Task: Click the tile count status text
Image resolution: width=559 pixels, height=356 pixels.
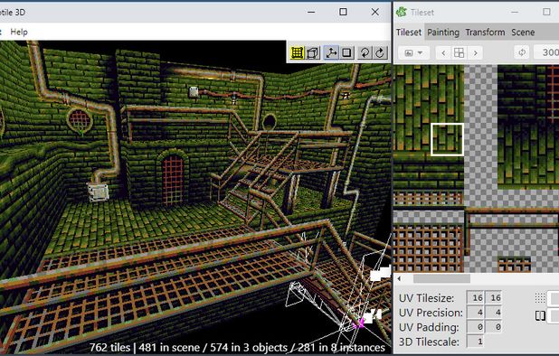Action: [237, 347]
